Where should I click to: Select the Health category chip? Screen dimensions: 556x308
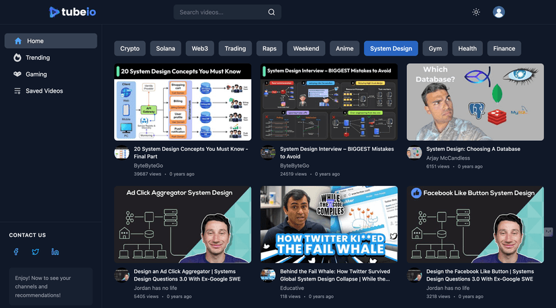[x=467, y=48]
